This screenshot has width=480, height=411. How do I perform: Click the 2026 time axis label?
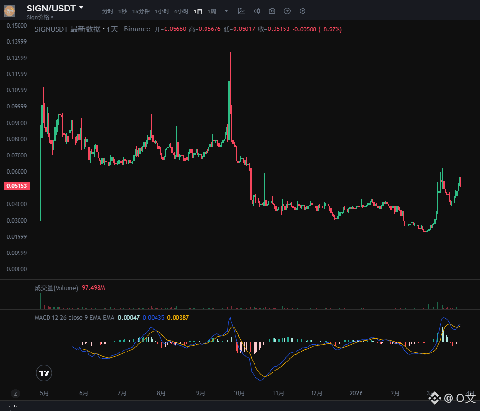(x=356, y=393)
